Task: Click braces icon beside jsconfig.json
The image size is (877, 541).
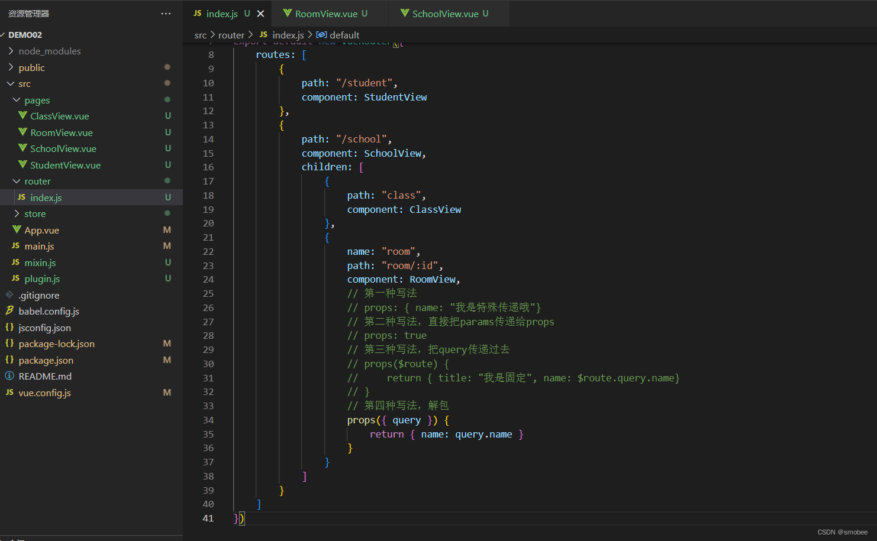Action: 9,327
